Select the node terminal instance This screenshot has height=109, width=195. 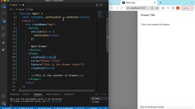(x=99, y=98)
